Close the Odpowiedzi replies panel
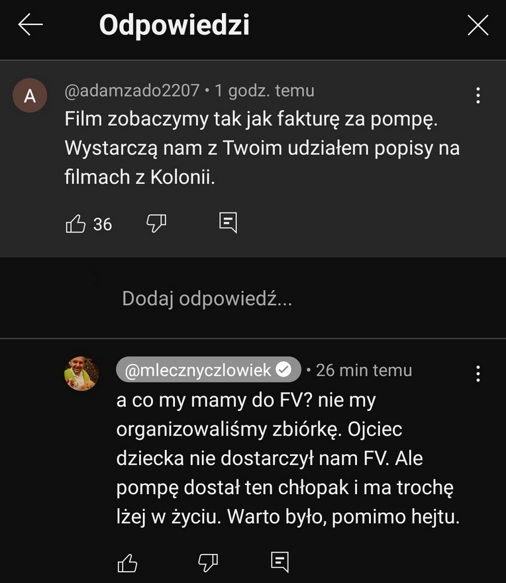The image size is (506, 583). [478, 25]
